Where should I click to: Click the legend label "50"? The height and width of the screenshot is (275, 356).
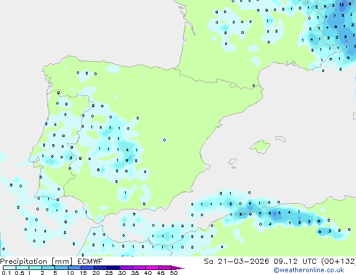point(174,273)
